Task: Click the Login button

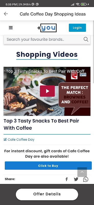Action: pos(77,28)
